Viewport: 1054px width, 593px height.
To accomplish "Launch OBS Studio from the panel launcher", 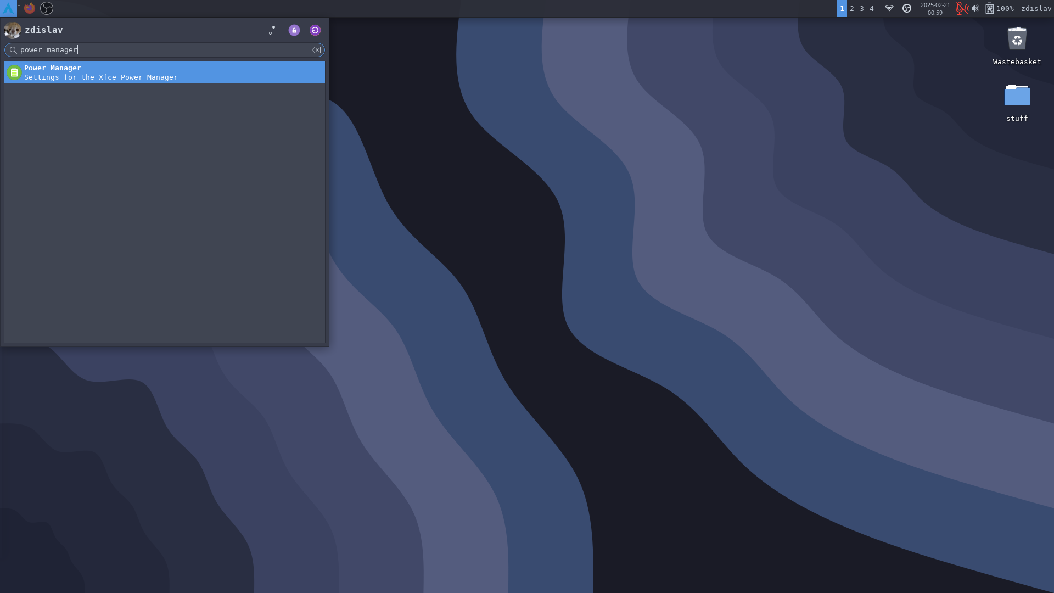I will (x=47, y=8).
